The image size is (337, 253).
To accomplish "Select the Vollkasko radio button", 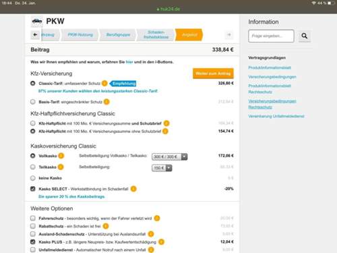I will [33, 156].
